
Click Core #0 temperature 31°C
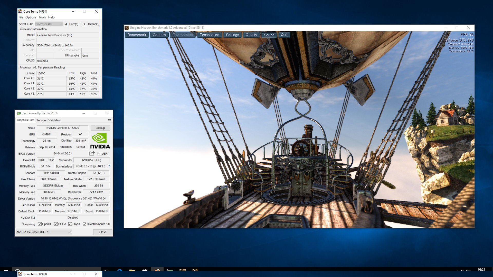coord(51,78)
